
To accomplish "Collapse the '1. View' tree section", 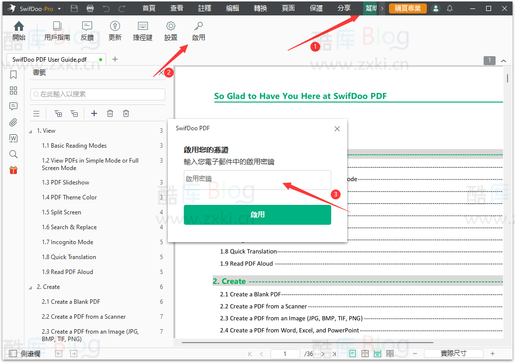I will click(x=30, y=130).
